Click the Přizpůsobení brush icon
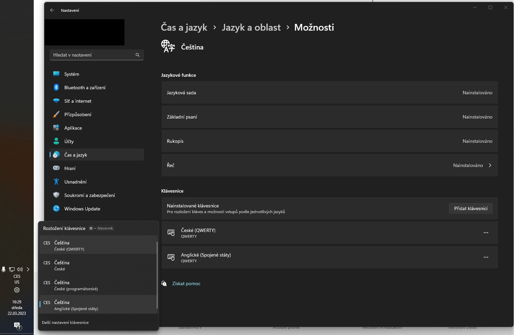 pos(56,114)
